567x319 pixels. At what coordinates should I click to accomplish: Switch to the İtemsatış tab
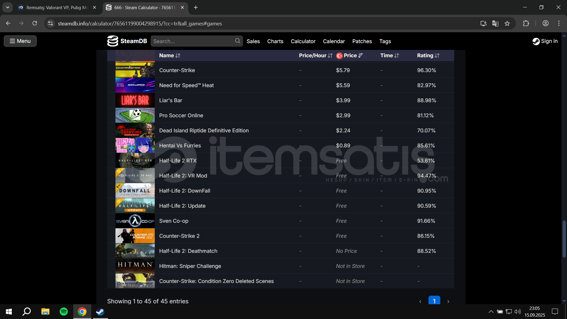coord(58,7)
